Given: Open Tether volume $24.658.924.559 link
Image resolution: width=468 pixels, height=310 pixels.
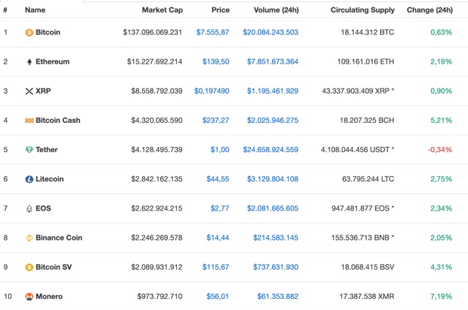Looking at the screenshot, I should 271,150.
